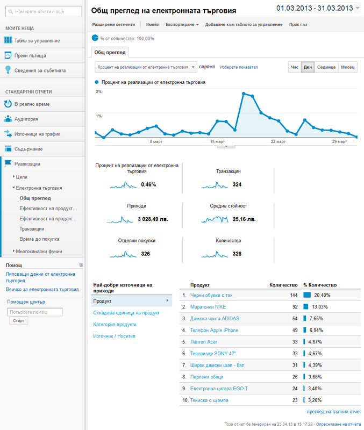Screen dimensions: 364x430
Task: Click the Източници на трафик arrow icon
Action: click(8, 134)
